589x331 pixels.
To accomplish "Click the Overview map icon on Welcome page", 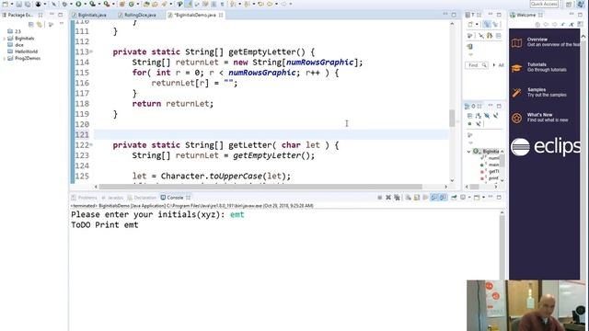I will click(x=517, y=42).
